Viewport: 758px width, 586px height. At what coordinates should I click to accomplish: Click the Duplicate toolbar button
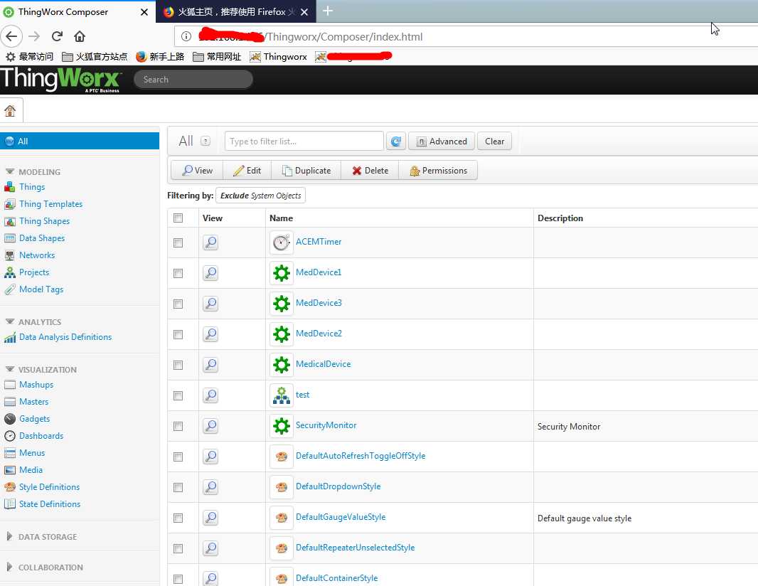306,171
